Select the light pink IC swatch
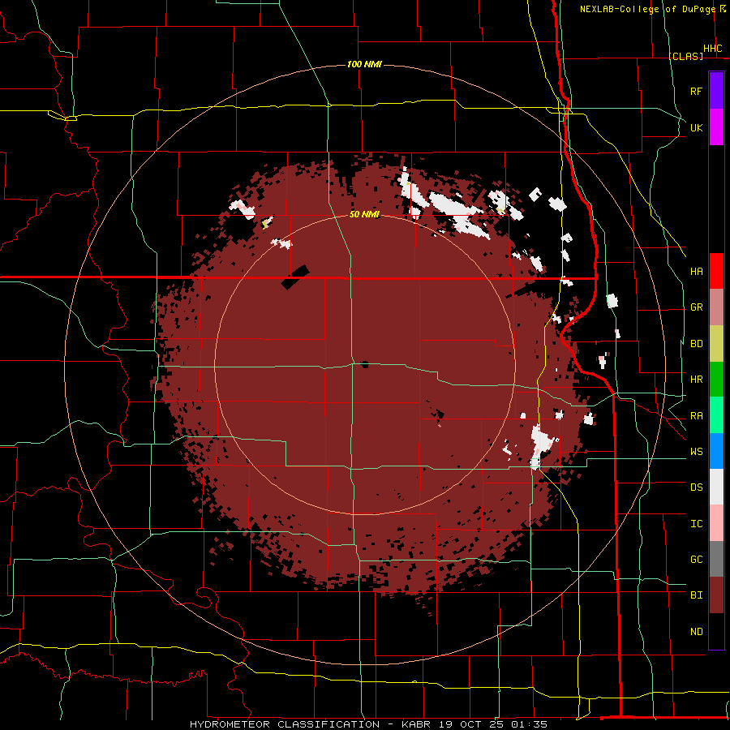 [716, 523]
